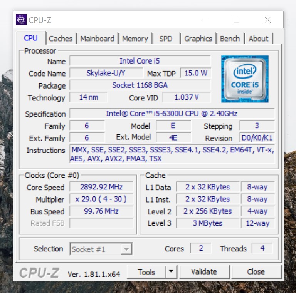296x293 pixels.
Task: Click the Level 2 2 x 256 KBytes value
Action: 208,211
